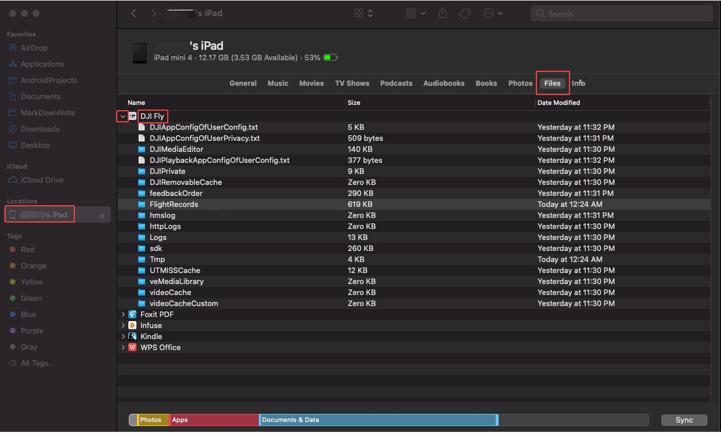721x433 pixels.
Task: Open the more actions ellipsis dropdown
Action: pos(491,13)
